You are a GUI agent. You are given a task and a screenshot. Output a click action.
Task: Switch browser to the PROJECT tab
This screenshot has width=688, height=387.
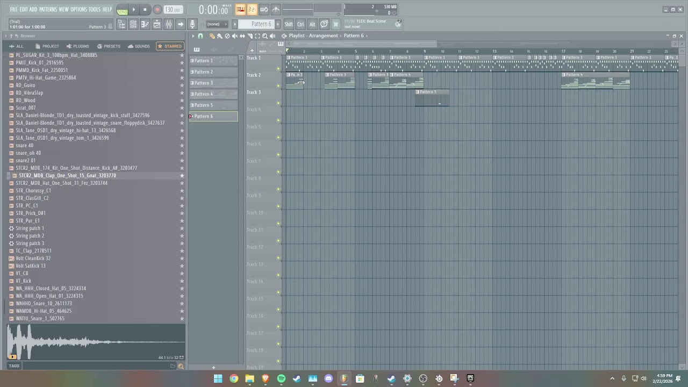click(x=47, y=46)
